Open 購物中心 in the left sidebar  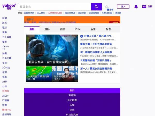click(x=7, y=110)
